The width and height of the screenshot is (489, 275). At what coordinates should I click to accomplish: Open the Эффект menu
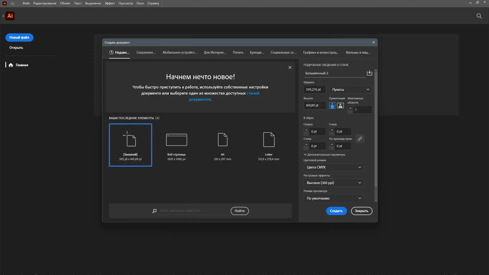click(110, 3)
